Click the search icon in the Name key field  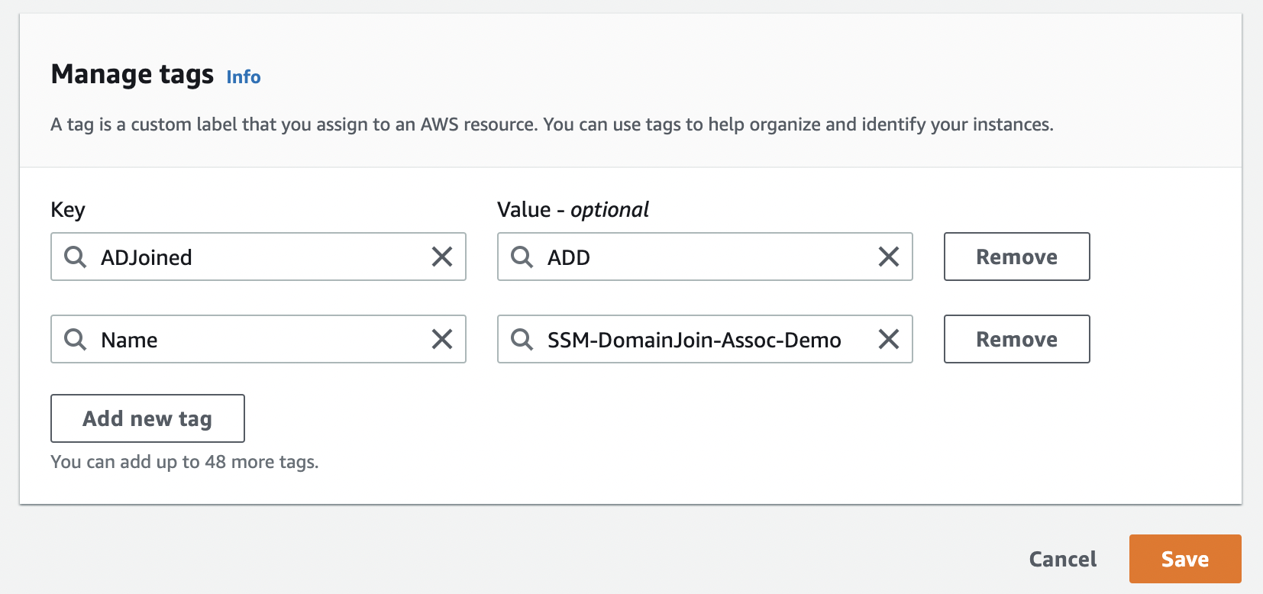[75, 340]
